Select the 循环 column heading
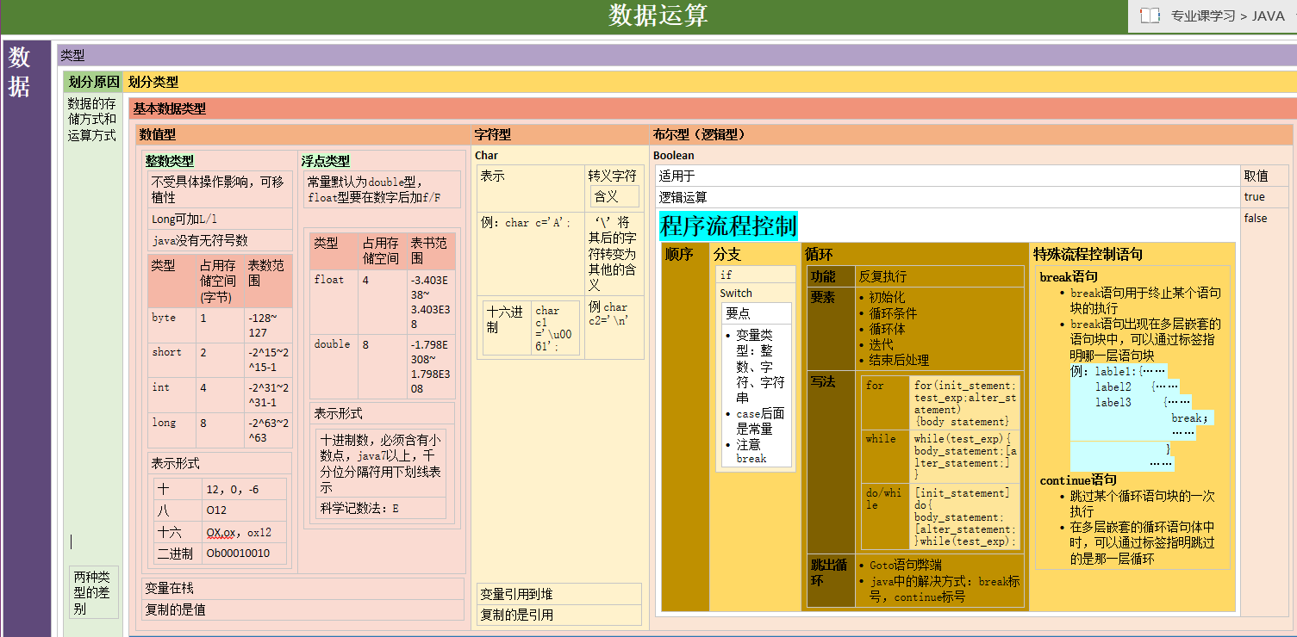 [819, 254]
